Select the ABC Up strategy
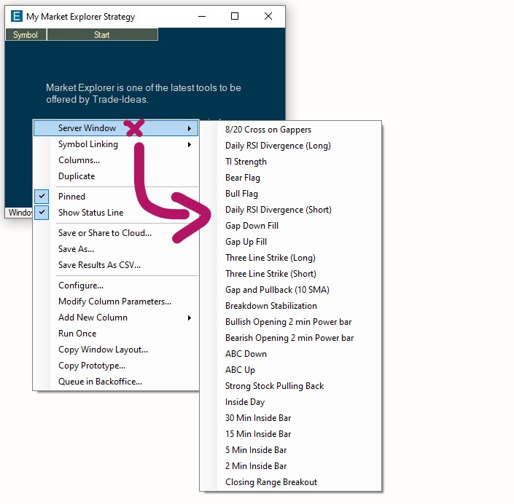Screen dimensions: 514x504 pyautogui.click(x=240, y=370)
